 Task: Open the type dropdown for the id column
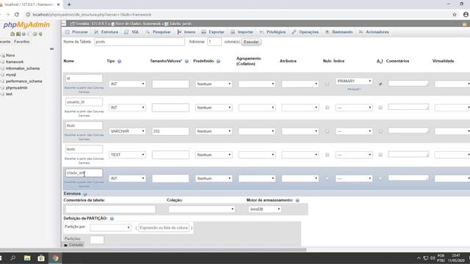127,84
